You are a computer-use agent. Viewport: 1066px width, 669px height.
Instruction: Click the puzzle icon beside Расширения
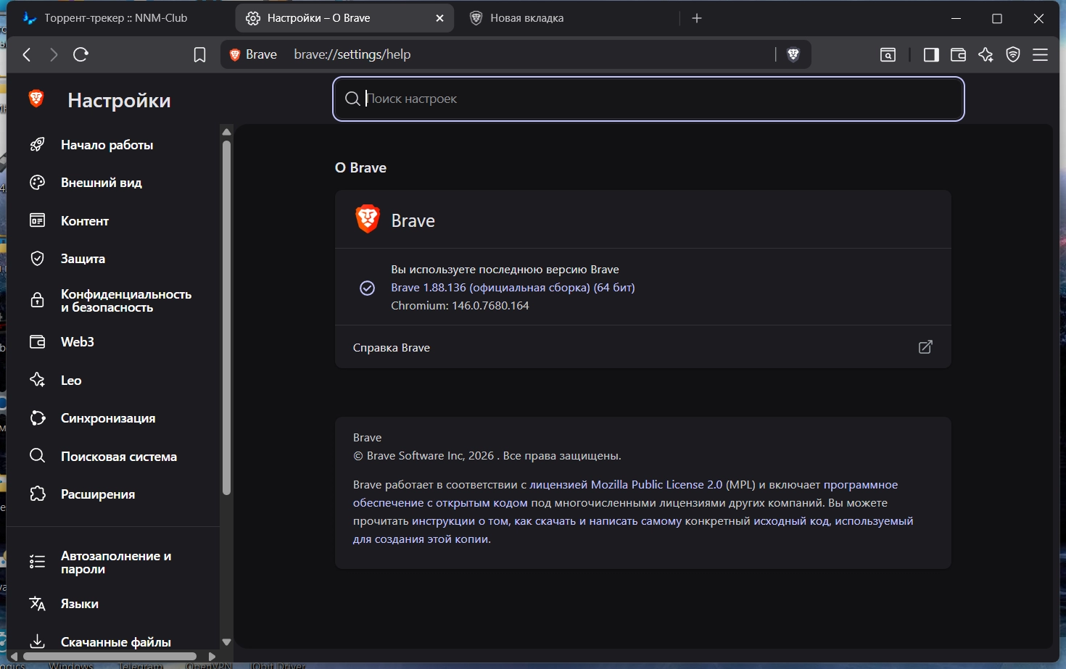click(37, 494)
